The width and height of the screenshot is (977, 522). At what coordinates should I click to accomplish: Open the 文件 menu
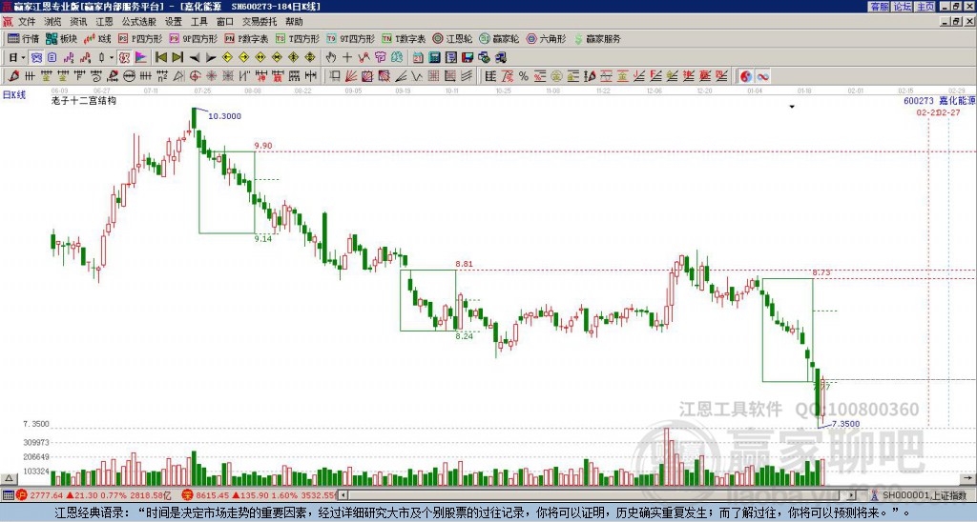click(x=27, y=22)
